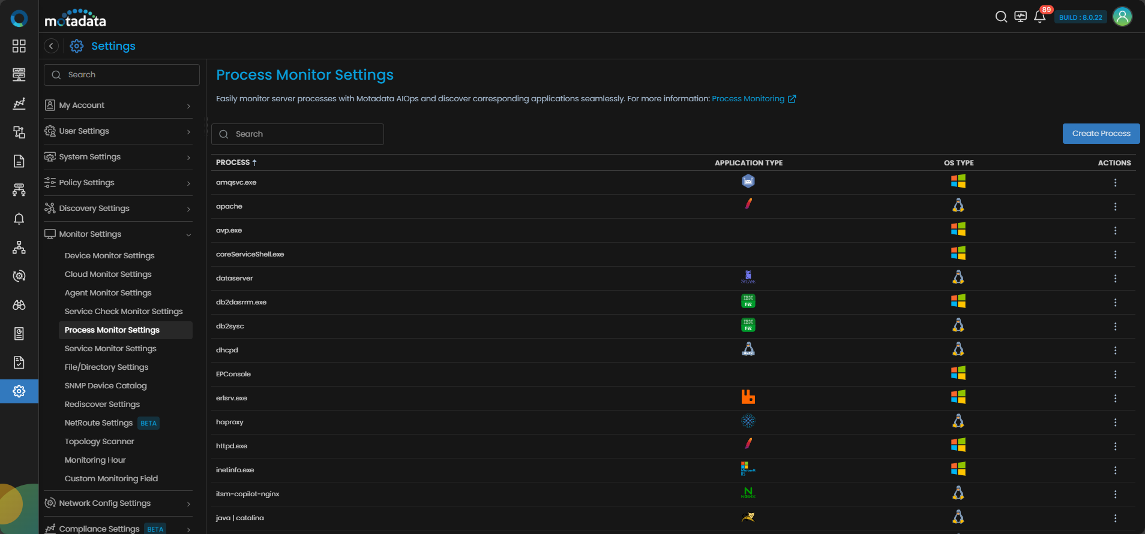Expand User Settings section

click(x=118, y=131)
